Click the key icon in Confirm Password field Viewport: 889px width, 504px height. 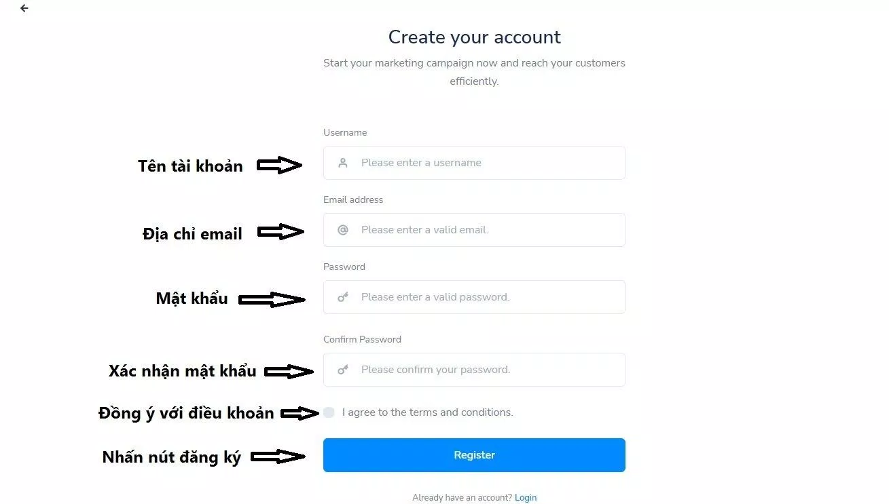(x=343, y=370)
